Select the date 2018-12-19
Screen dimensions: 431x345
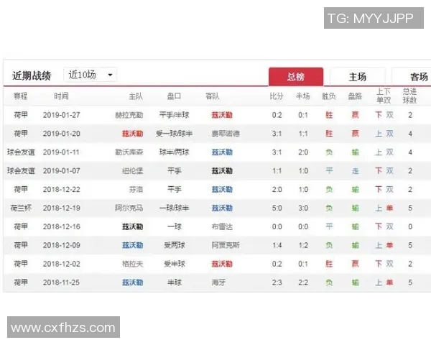tap(62, 208)
